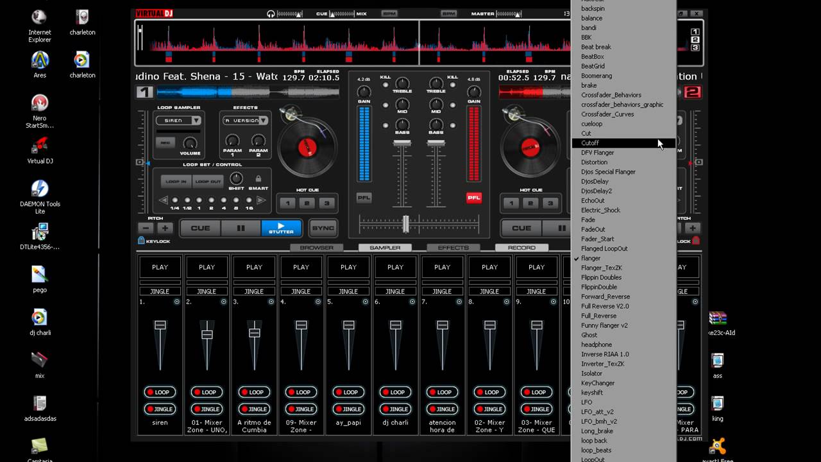Expand JINGLE dropdown on sampler slot 9
The image size is (821, 462).
point(536,291)
